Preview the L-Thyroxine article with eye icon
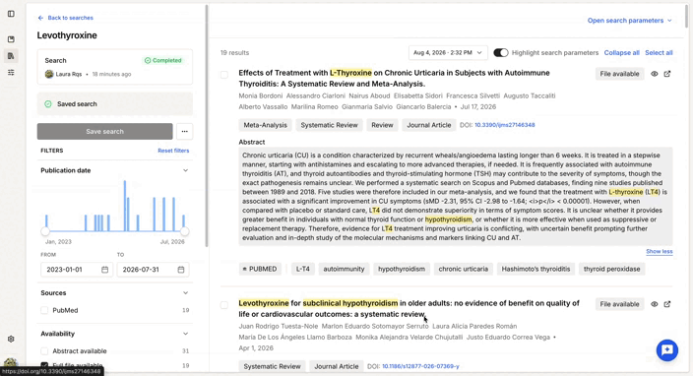The height and width of the screenshot is (376, 693). (x=654, y=74)
